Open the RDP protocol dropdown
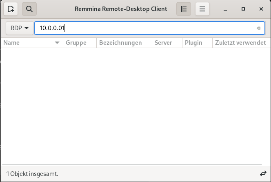The height and width of the screenshot is (182, 271). pos(19,28)
